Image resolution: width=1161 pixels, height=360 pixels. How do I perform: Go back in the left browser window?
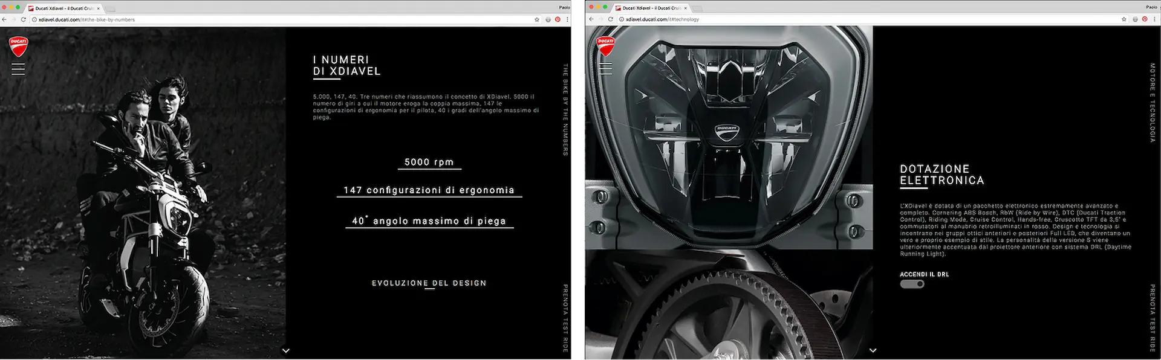(5, 19)
